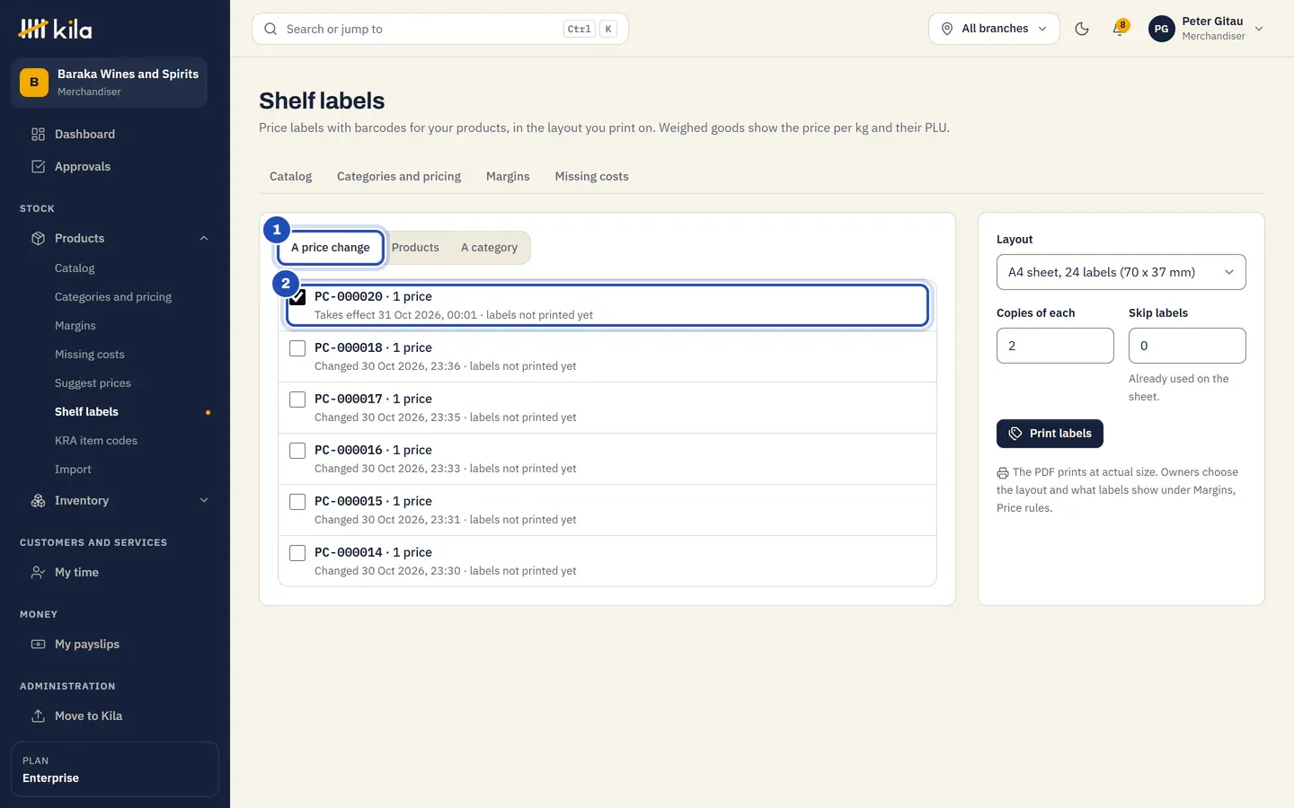Open Suggest prices in the sidebar

(x=93, y=383)
